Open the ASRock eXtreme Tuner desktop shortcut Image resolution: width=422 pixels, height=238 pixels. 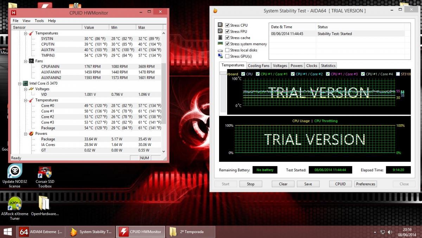pos(15,208)
